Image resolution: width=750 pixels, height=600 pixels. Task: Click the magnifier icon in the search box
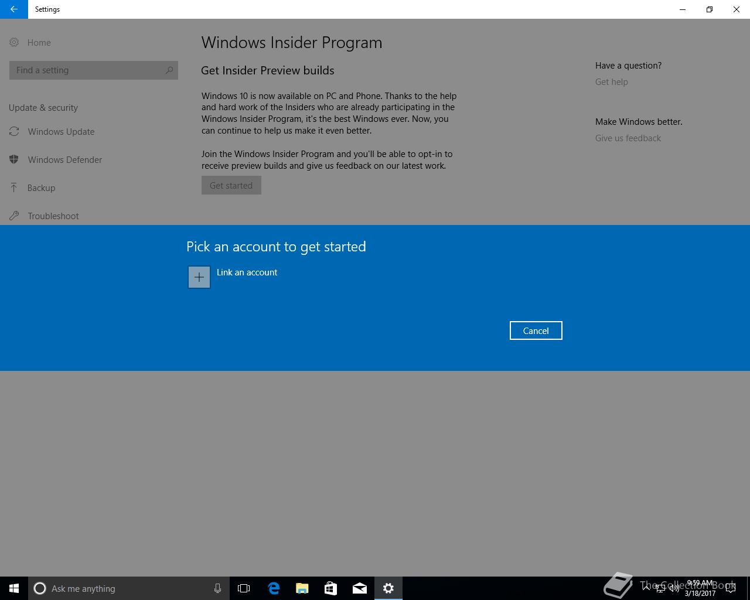coord(169,70)
